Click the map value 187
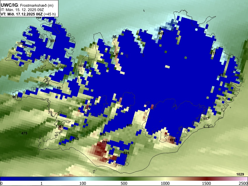The width and height of the screenshot is (248, 186). (25, 47)
